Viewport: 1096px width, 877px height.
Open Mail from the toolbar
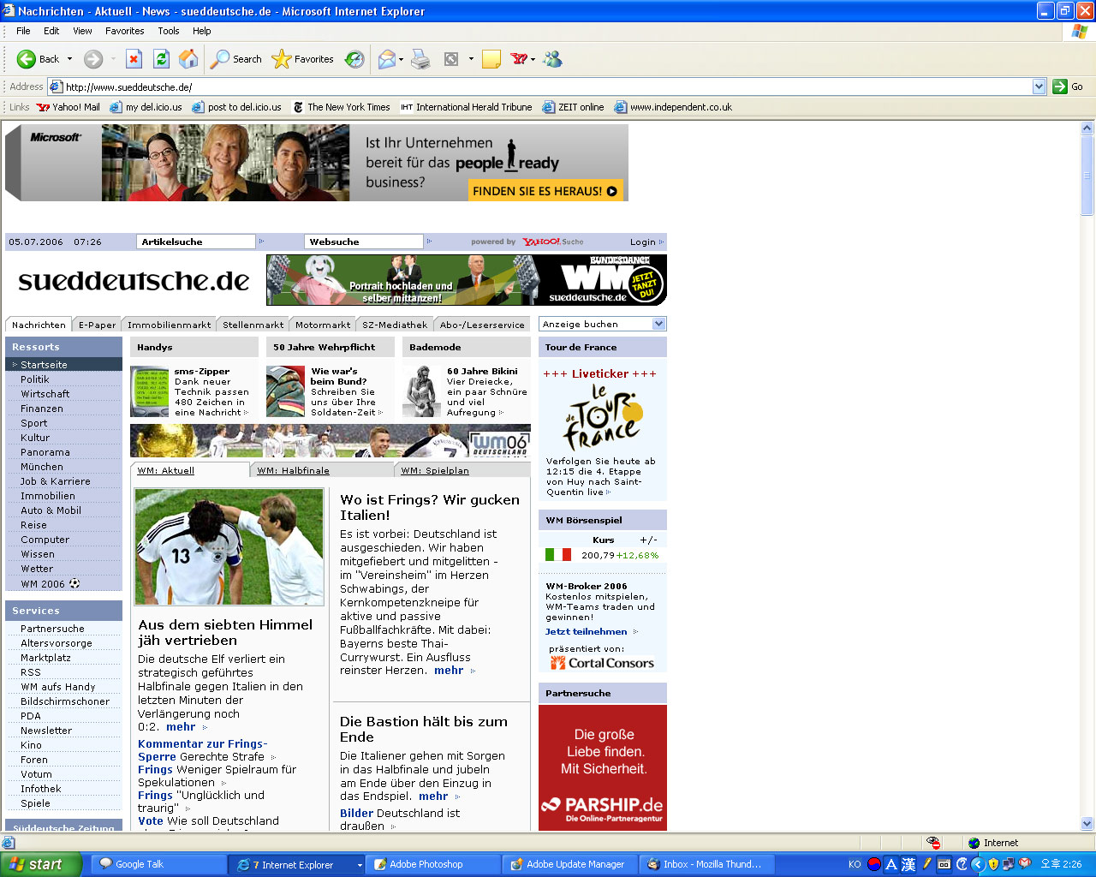pos(387,59)
